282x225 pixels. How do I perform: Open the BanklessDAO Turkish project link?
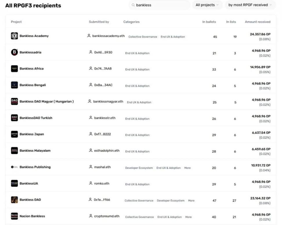[x=36, y=118]
